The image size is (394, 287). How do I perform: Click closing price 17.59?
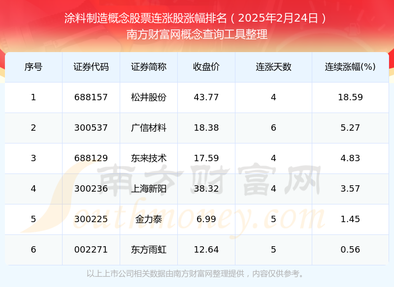pyautogui.click(x=206, y=158)
